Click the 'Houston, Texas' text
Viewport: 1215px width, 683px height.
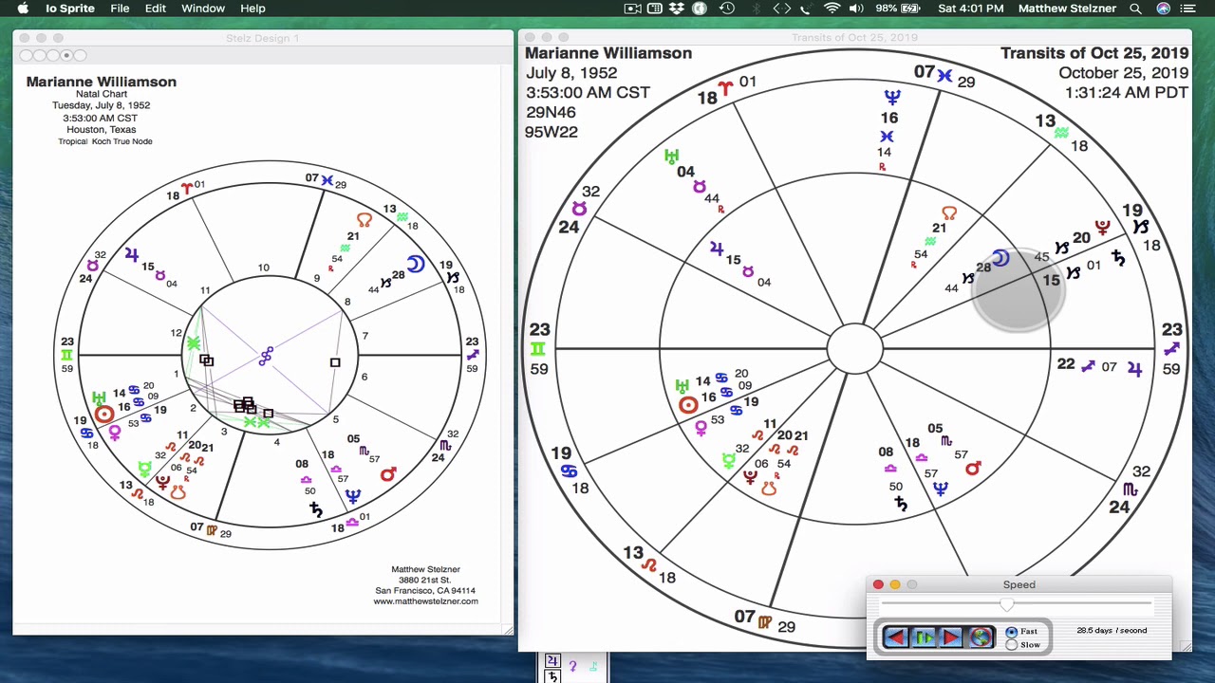(102, 129)
